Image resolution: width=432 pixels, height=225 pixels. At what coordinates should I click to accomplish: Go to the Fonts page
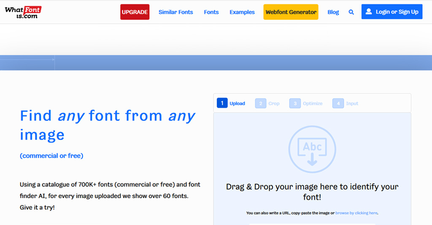click(x=211, y=12)
